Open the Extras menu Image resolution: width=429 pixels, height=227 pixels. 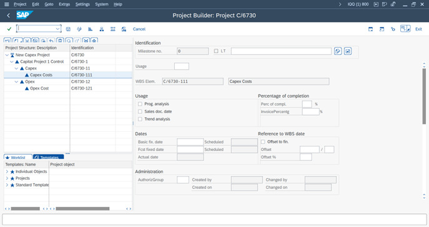[x=64, y=4]
